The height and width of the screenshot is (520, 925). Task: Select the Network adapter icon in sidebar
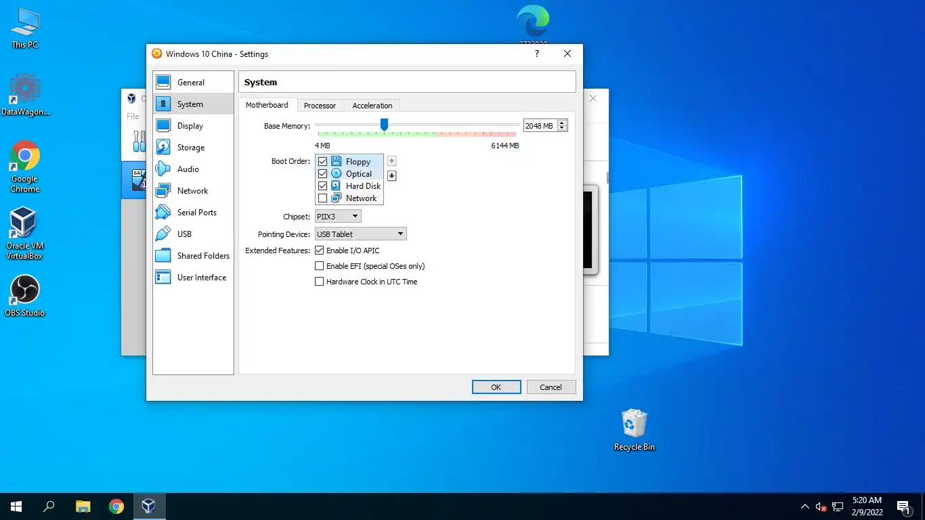coord(163,190)
